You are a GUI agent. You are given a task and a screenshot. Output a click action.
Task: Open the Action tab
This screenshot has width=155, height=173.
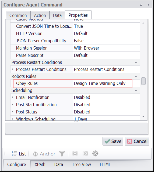pyautogui.click(x=40, y=15)
